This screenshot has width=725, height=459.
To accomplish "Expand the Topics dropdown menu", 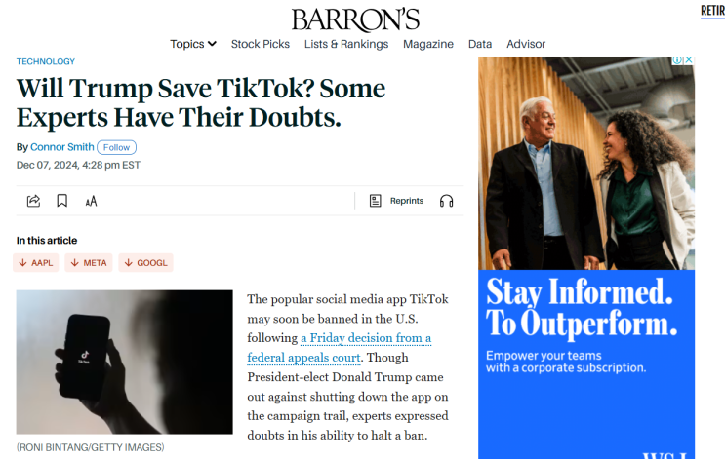I will (193, 44).
